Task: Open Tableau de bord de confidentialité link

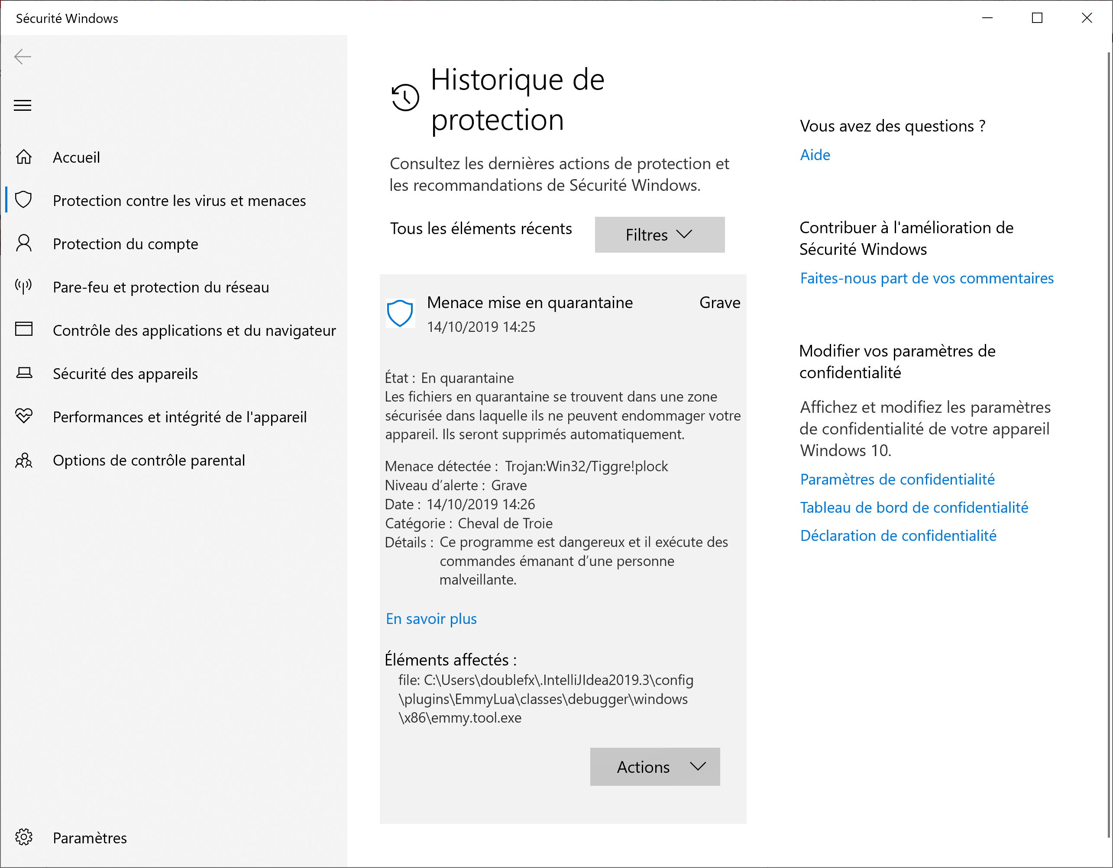Action: [914, 508]
